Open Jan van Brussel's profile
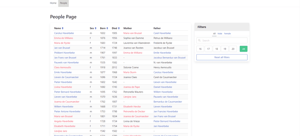The width and height of the screenshot is (300, 136). click(x=62, y=48)
